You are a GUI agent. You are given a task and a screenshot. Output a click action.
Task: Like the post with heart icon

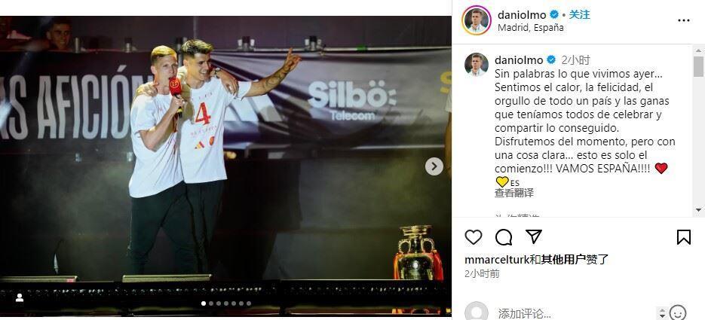pos(473,237)
